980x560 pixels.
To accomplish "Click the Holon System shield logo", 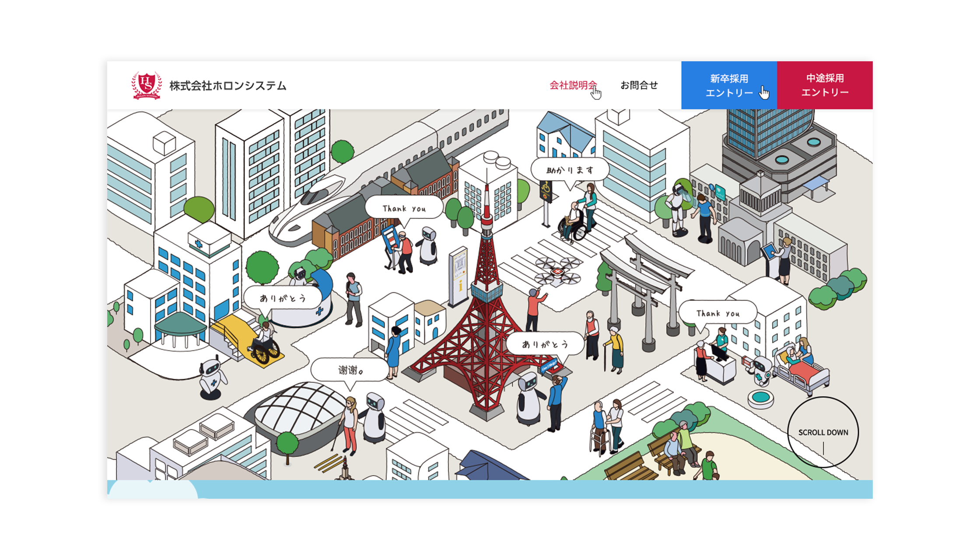I will coord(147,85).
